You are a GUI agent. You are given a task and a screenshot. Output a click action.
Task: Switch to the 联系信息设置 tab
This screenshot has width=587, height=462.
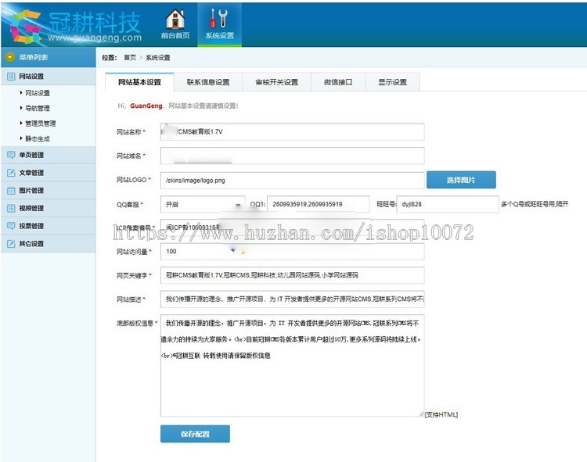point(208,82)
